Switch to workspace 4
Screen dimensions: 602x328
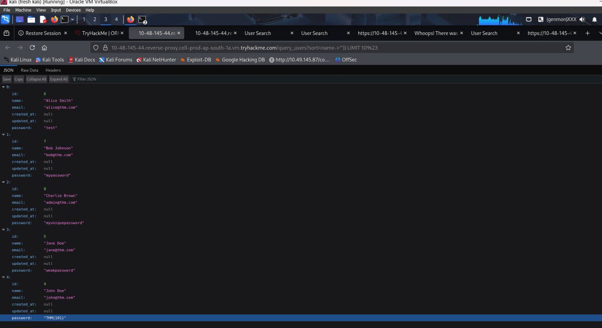[116, 20]
